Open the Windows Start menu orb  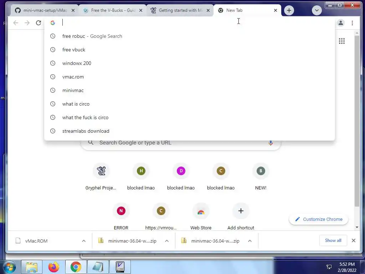[9, 267]
